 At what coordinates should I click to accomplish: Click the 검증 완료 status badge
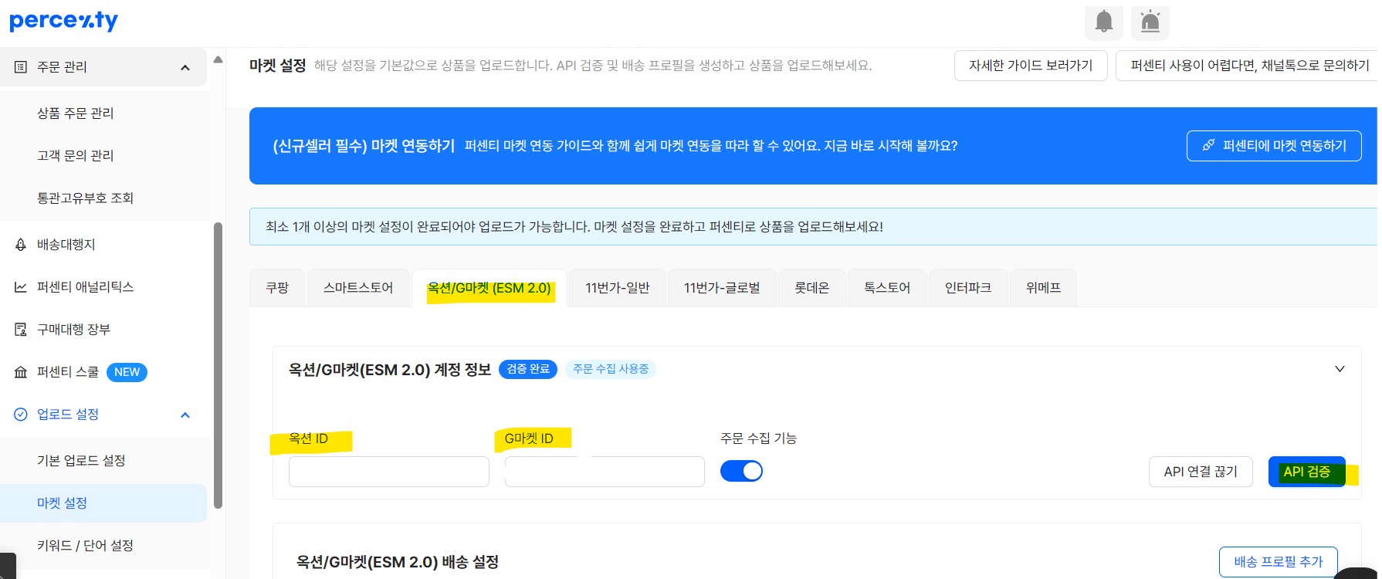point(528,369)
